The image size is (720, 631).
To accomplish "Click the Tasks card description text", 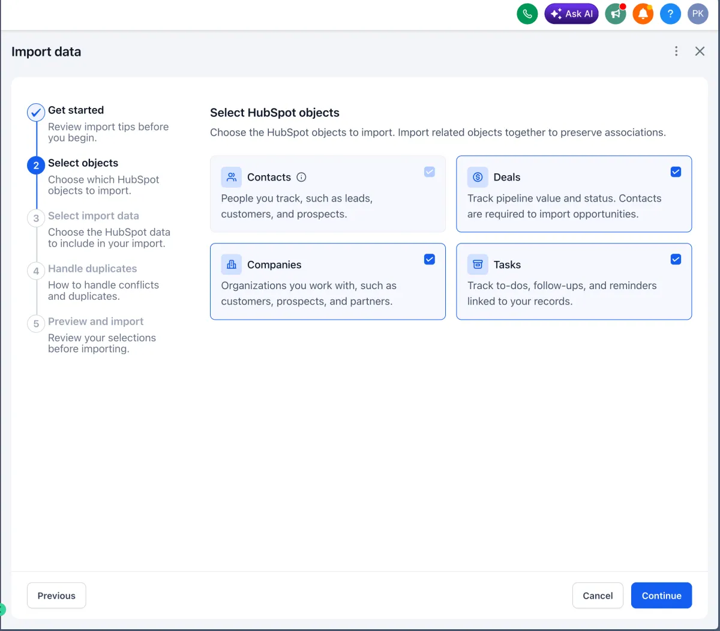I will [562, 293].
